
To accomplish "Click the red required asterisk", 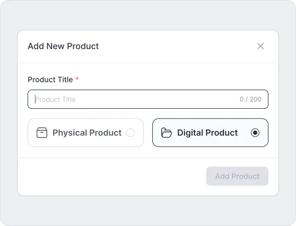I will [x=77, y=80].
